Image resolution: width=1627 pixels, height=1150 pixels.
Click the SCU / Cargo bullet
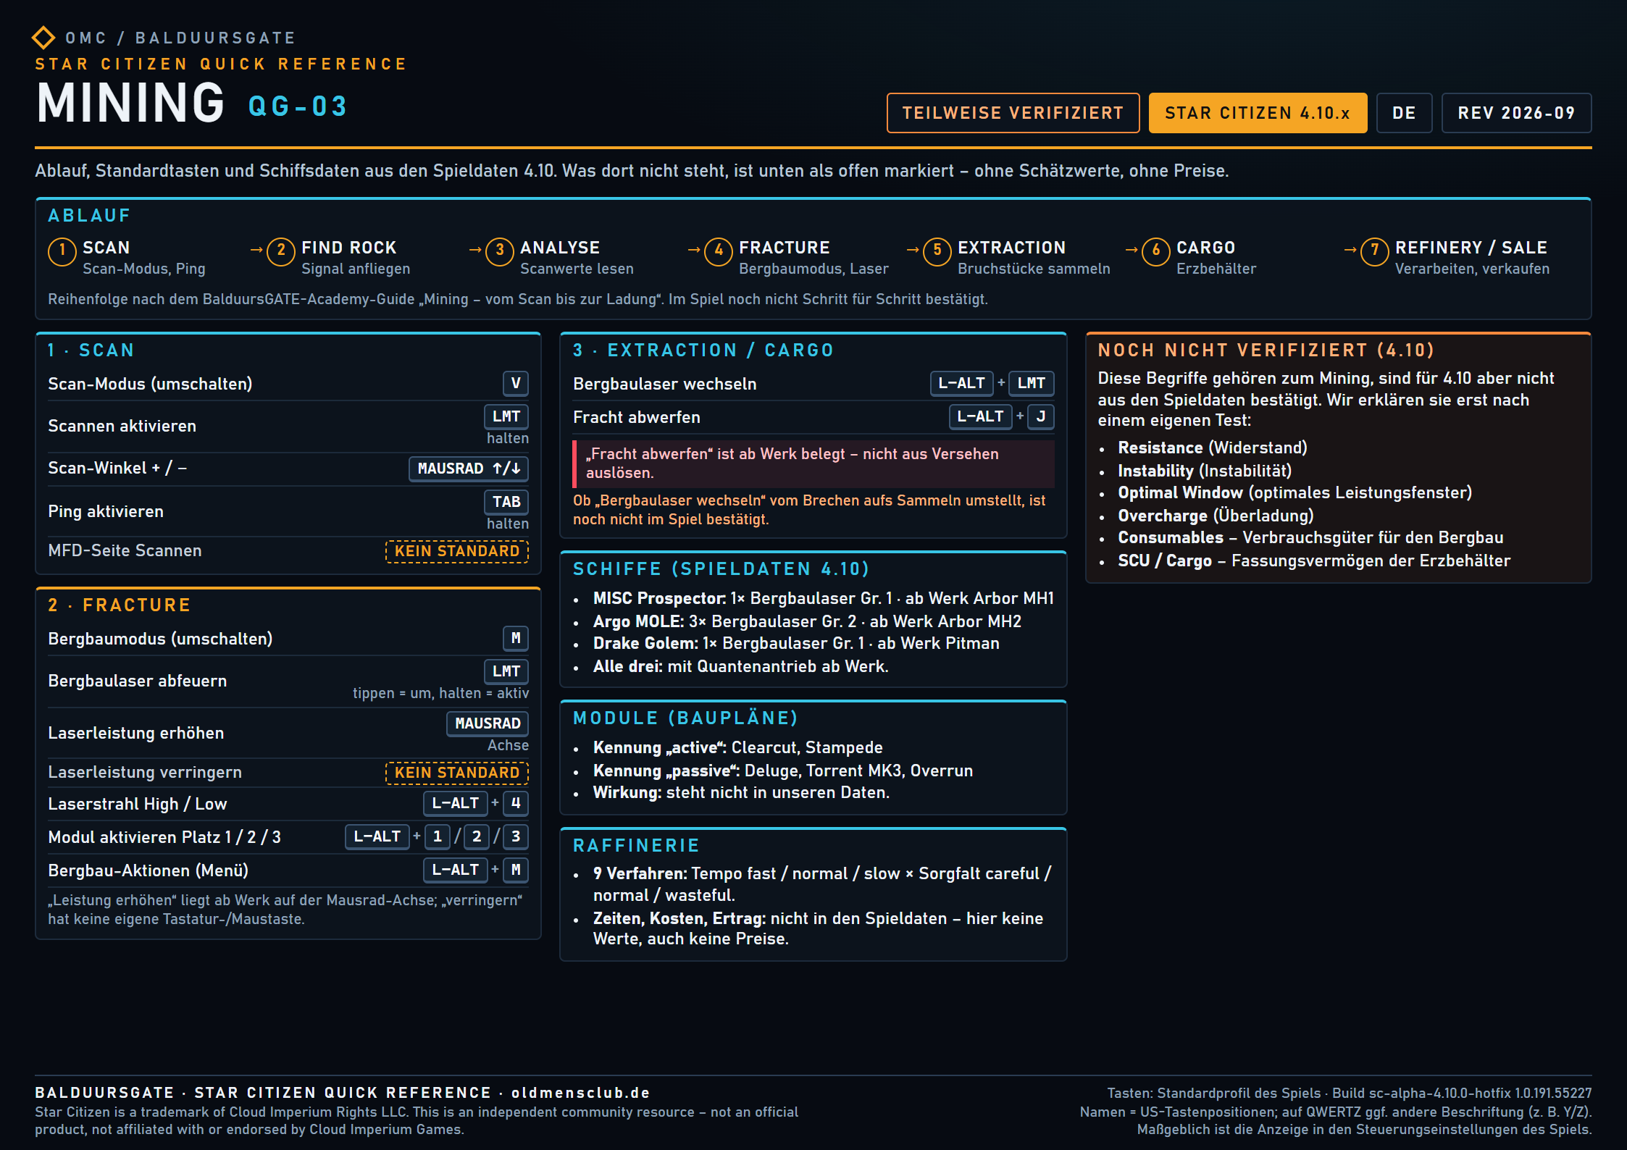pos(1314,561)
